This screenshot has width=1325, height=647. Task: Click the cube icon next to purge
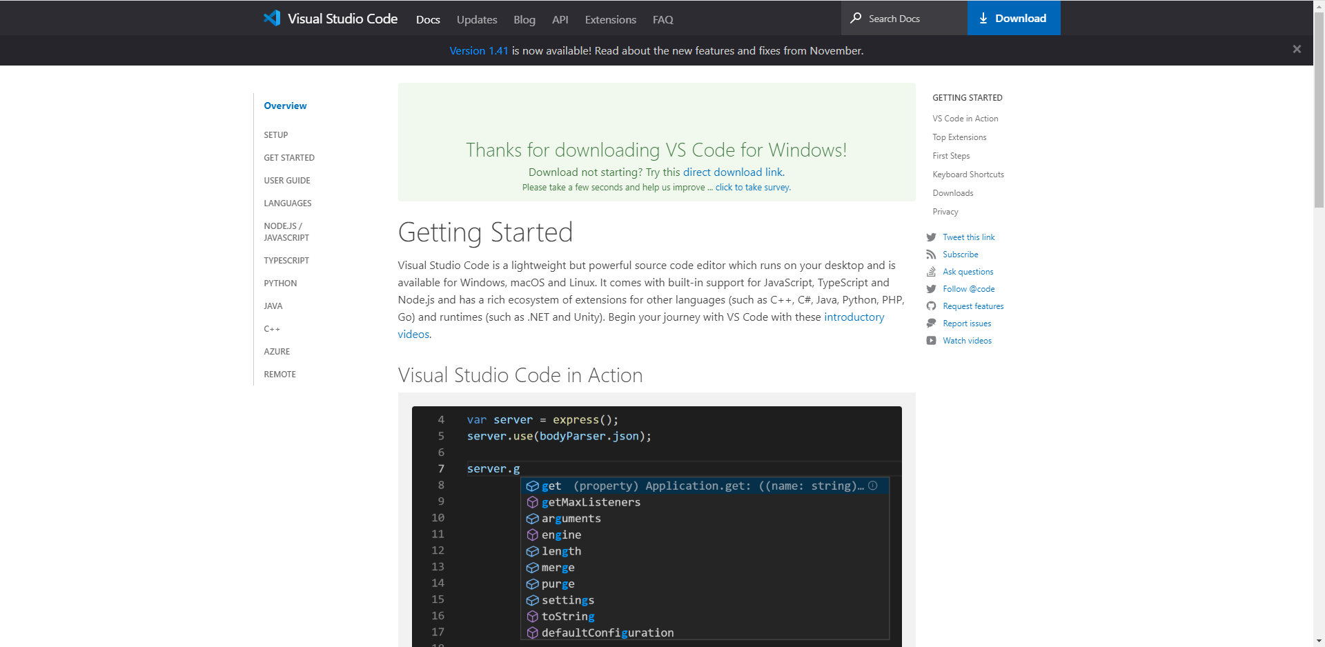click(x=532, y=584)
